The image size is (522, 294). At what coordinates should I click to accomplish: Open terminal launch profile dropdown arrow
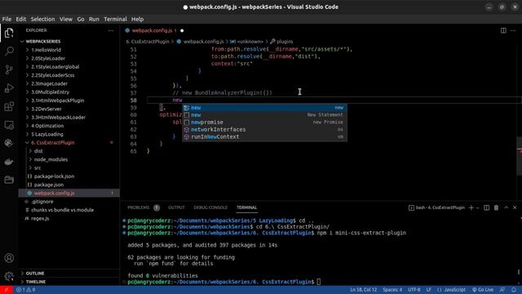click(x=478, y=207)
